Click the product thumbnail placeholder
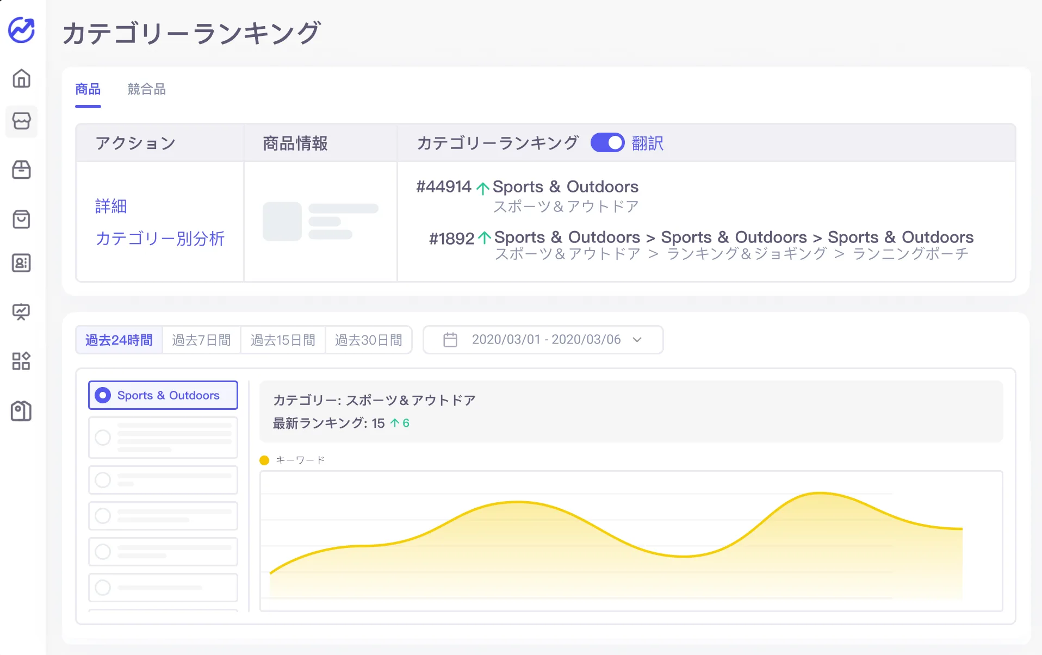This screenshot has height=655, width=1042. (282, 221)
